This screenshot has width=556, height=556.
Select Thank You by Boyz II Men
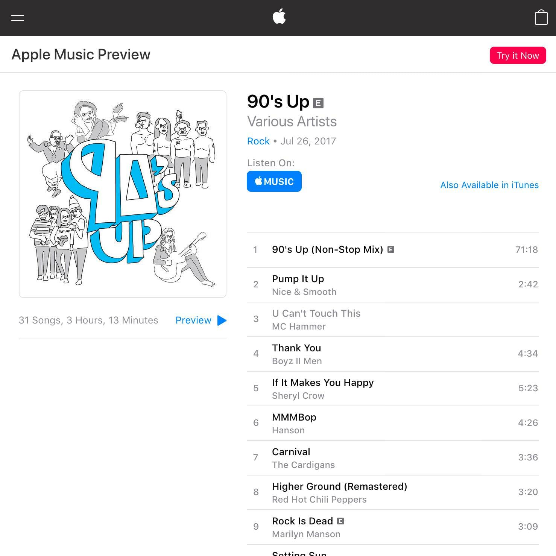[393, 354]
